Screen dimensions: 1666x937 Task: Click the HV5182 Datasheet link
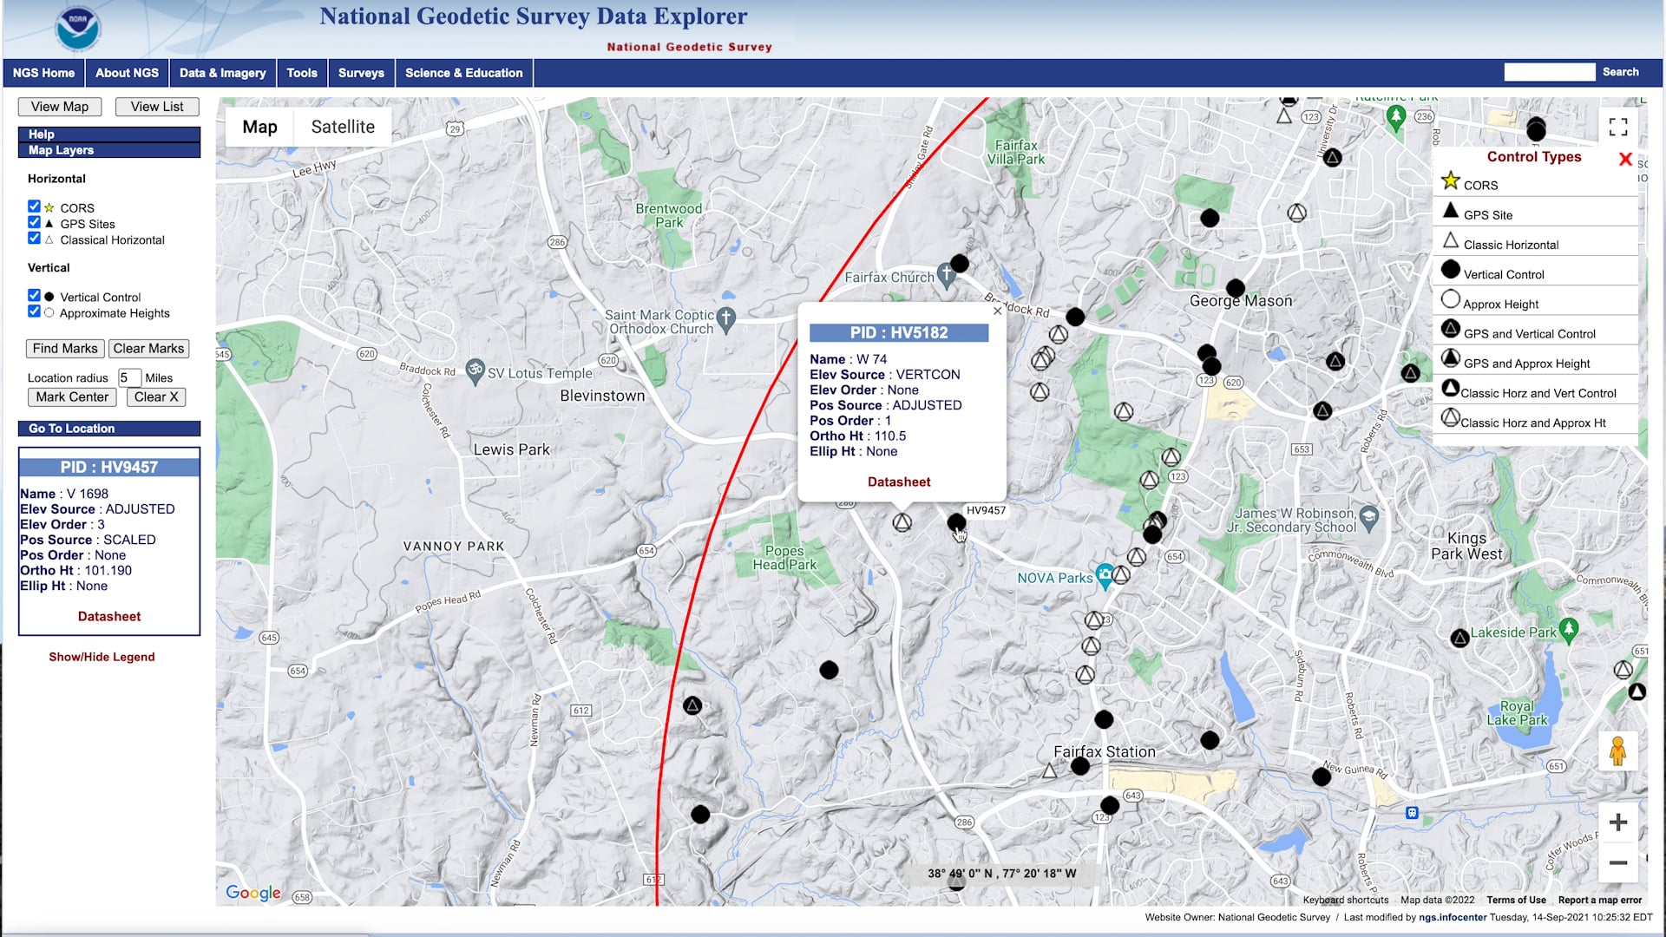[898, 482]
